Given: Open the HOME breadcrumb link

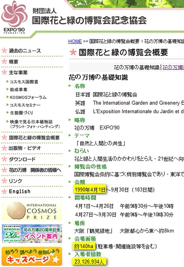Looking at the screenshot, I should click(x=75, y=41).
